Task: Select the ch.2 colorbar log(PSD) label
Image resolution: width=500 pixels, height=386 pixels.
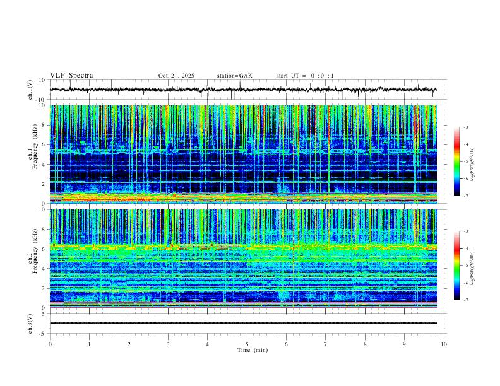Action: coord(472,268)
